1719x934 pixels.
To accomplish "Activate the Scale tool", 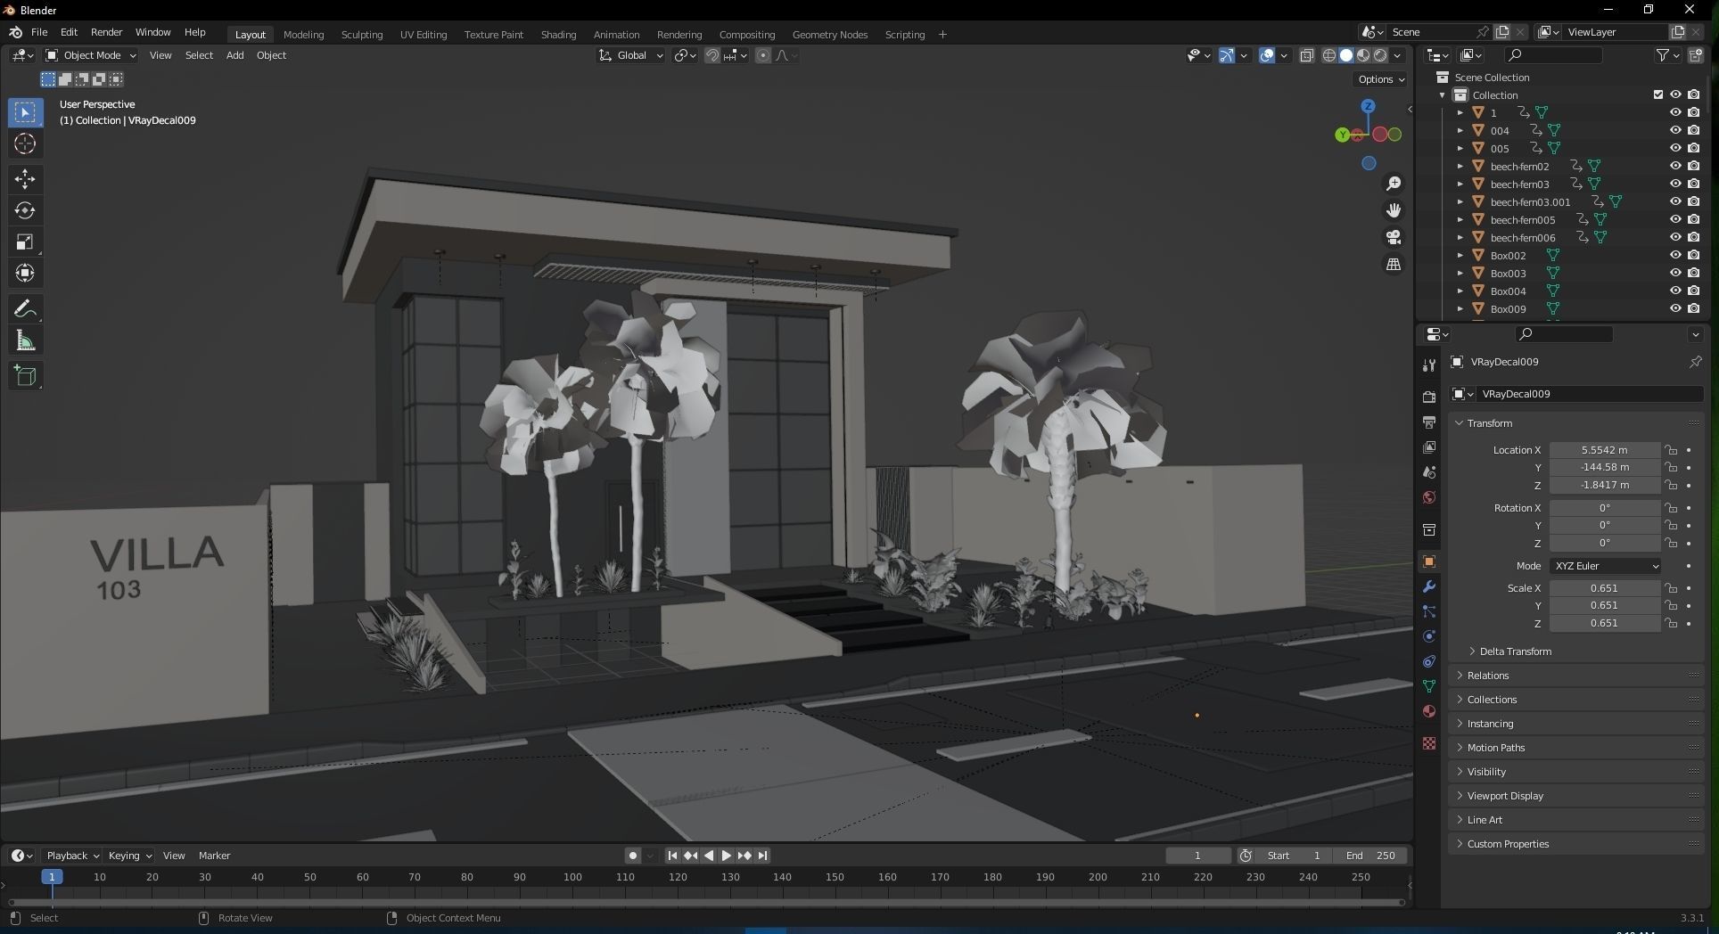I will 25,242.
